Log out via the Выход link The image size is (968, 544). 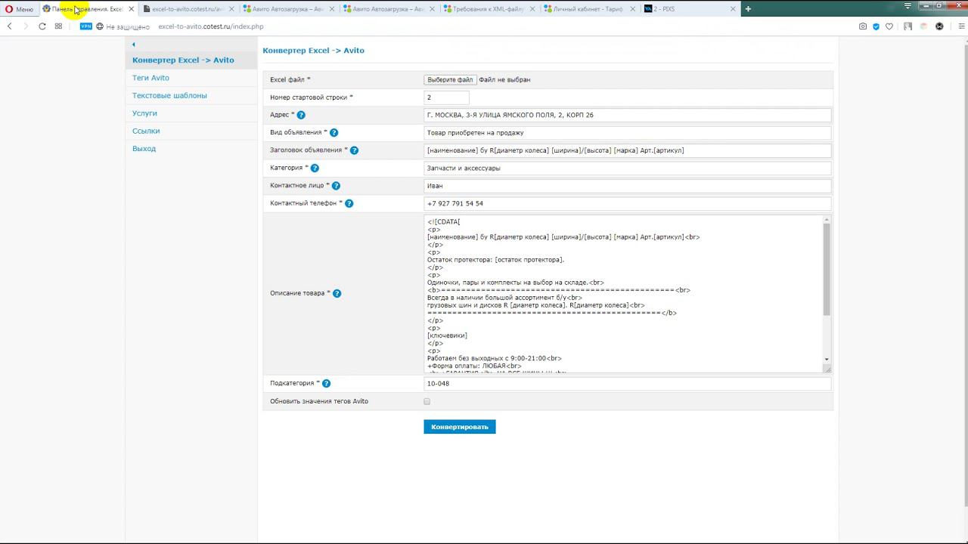point(144,149)
